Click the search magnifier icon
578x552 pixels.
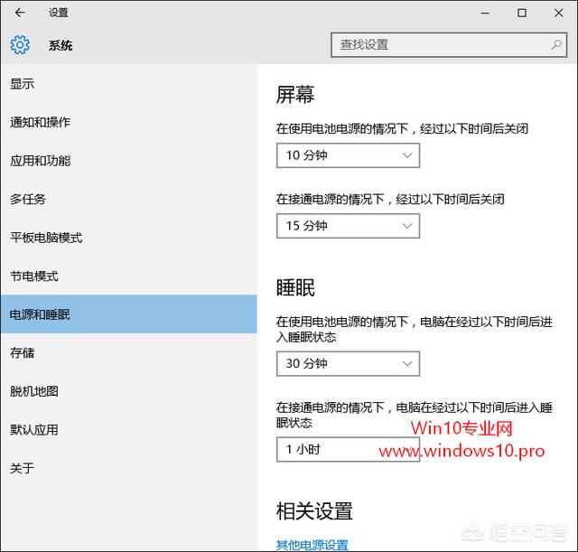557,44
